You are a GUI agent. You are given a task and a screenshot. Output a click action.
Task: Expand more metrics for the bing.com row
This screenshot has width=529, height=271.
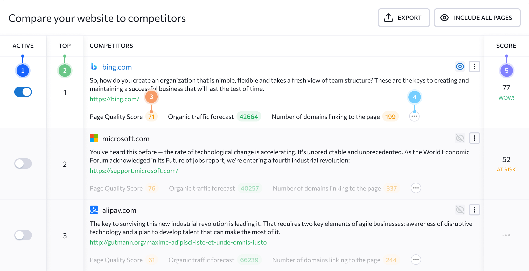(x=414, y=117)
